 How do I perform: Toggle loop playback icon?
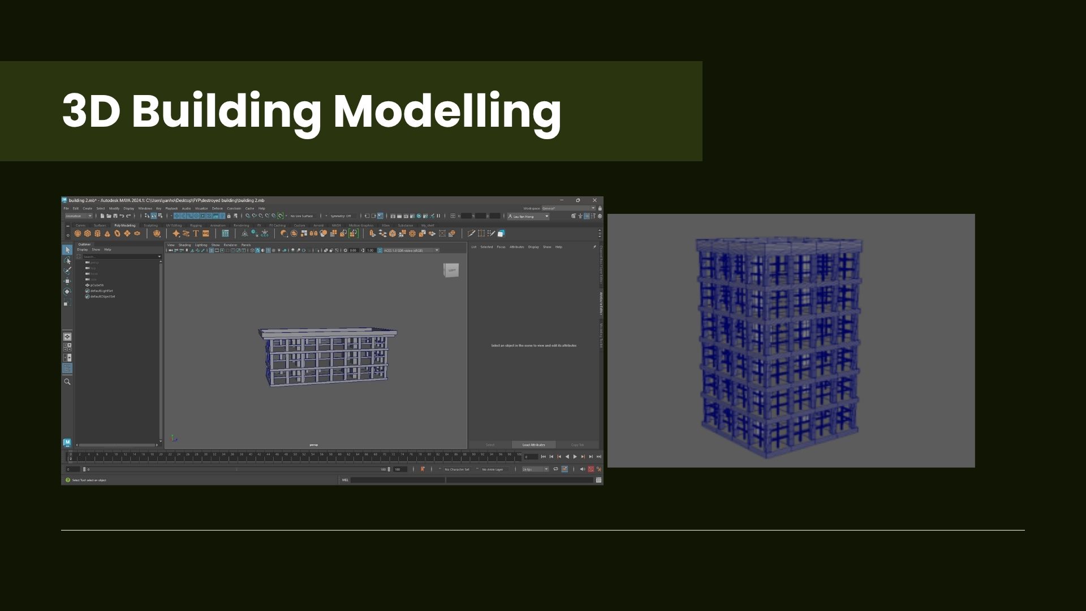(x=555, y=470)
